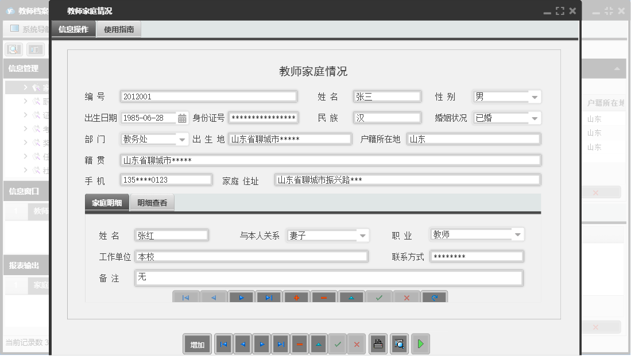Jump to the last teacher record
631x359 pixels.
tap(280, 344)
